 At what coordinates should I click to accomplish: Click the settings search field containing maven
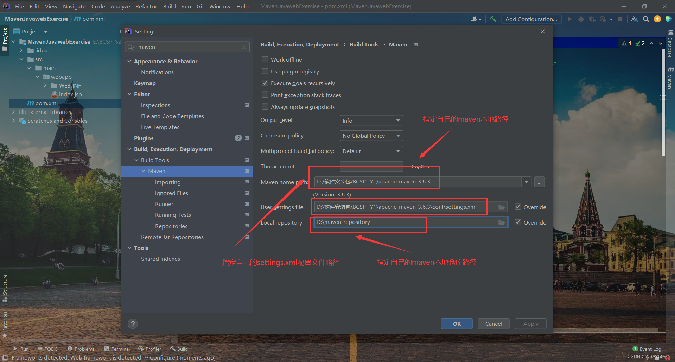(187, 47)
